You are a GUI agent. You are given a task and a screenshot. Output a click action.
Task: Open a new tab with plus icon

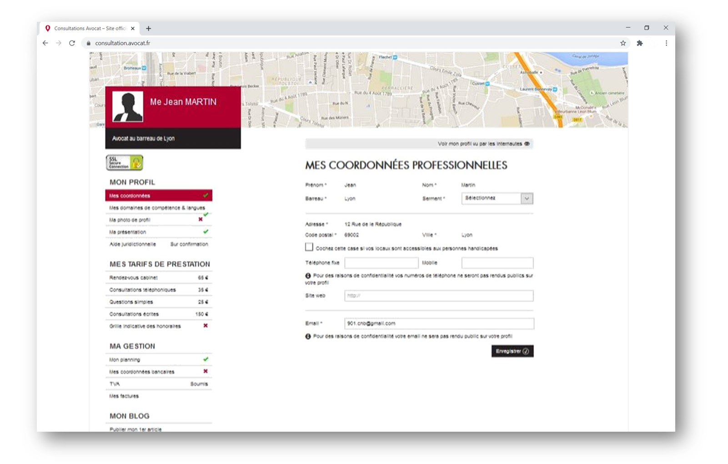pos(148,28)
